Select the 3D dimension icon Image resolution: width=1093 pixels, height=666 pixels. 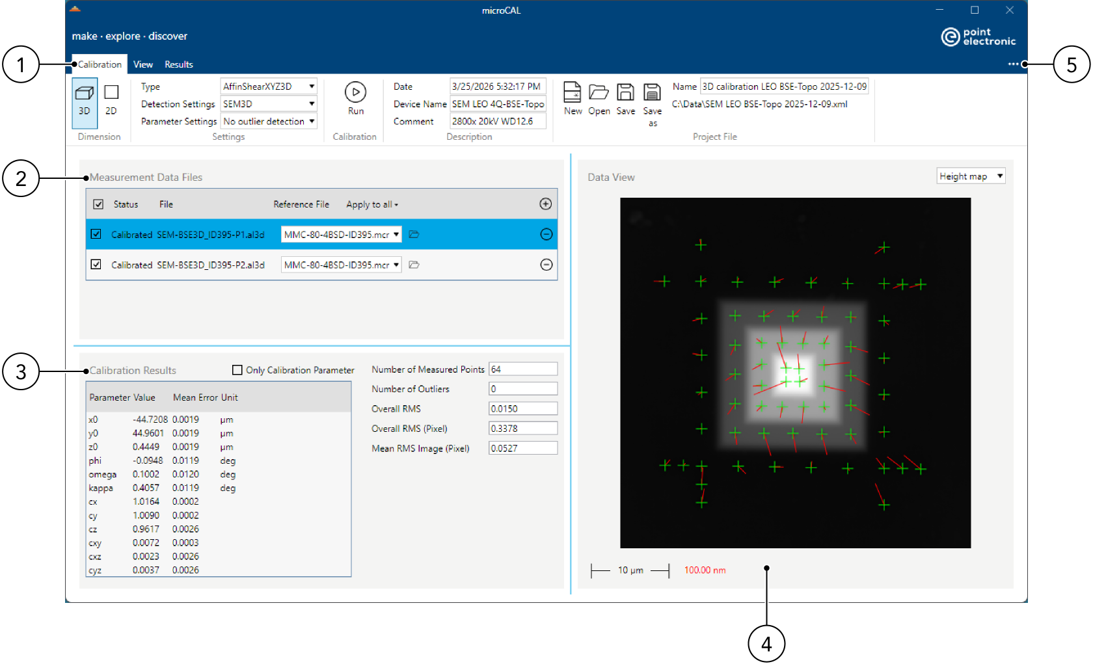pyautogui.click(x=85, y=102)
